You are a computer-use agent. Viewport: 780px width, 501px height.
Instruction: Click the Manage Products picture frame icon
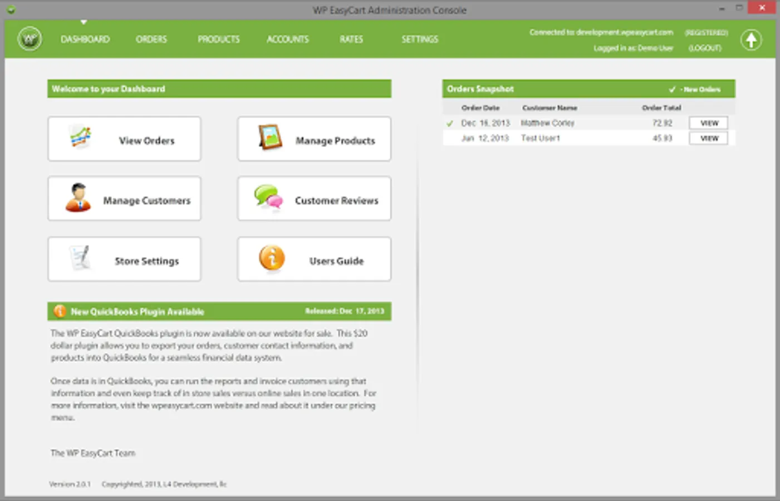271,137
